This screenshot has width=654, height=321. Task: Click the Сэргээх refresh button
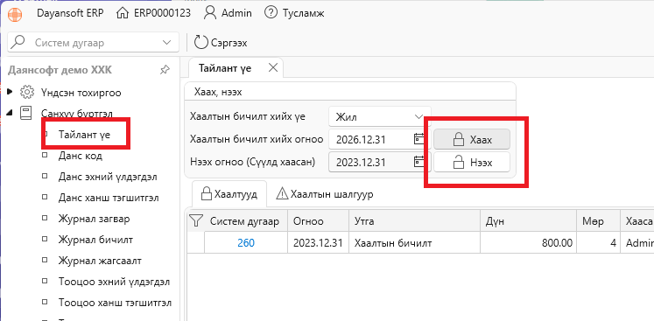[221, 43]
